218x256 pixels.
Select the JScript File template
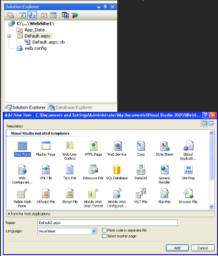pos(70,196)
